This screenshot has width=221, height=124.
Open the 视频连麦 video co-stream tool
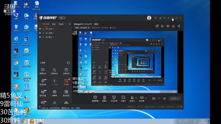43,82
